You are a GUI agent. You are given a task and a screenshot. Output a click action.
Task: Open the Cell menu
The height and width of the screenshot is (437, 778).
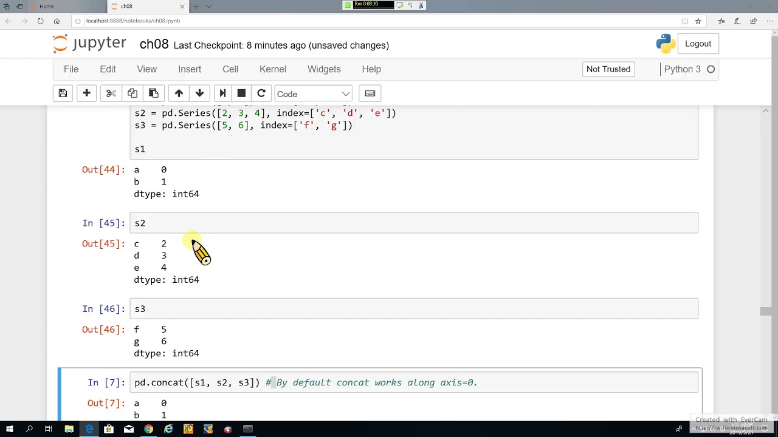click(x=230, y=69)
